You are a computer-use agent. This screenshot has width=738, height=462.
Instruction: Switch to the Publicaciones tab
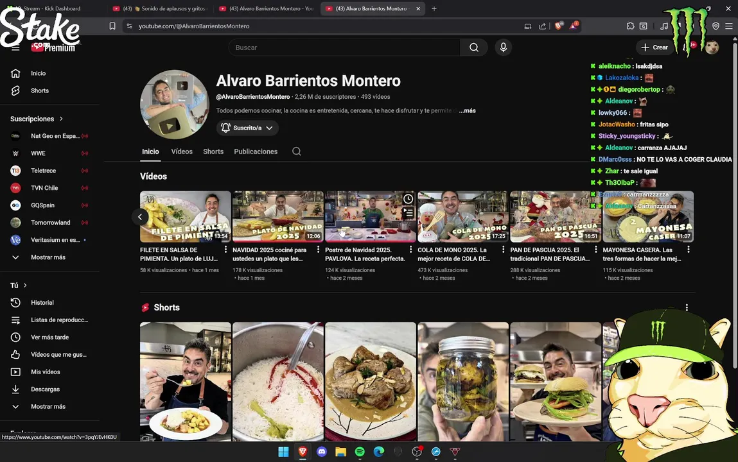(256, 151)
